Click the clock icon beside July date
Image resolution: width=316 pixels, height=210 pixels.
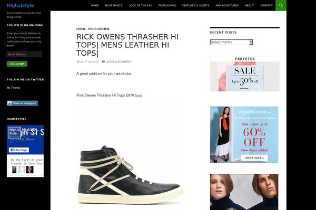(x=78, y=62)
